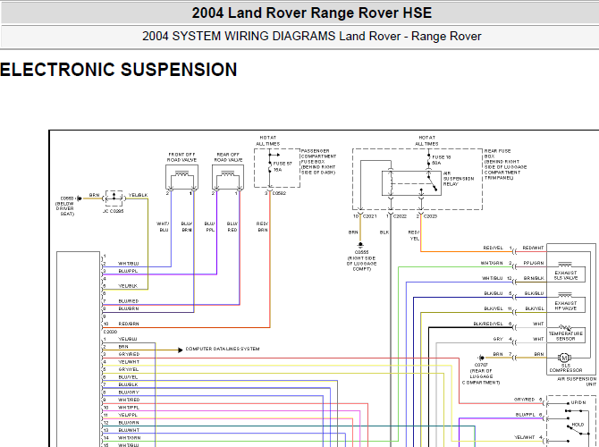Click connector label "C2021"
Viewport: 599px width, 447px height.
pos(369,216)
